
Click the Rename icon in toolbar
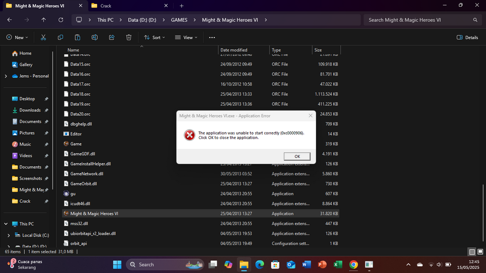(95, 37)
